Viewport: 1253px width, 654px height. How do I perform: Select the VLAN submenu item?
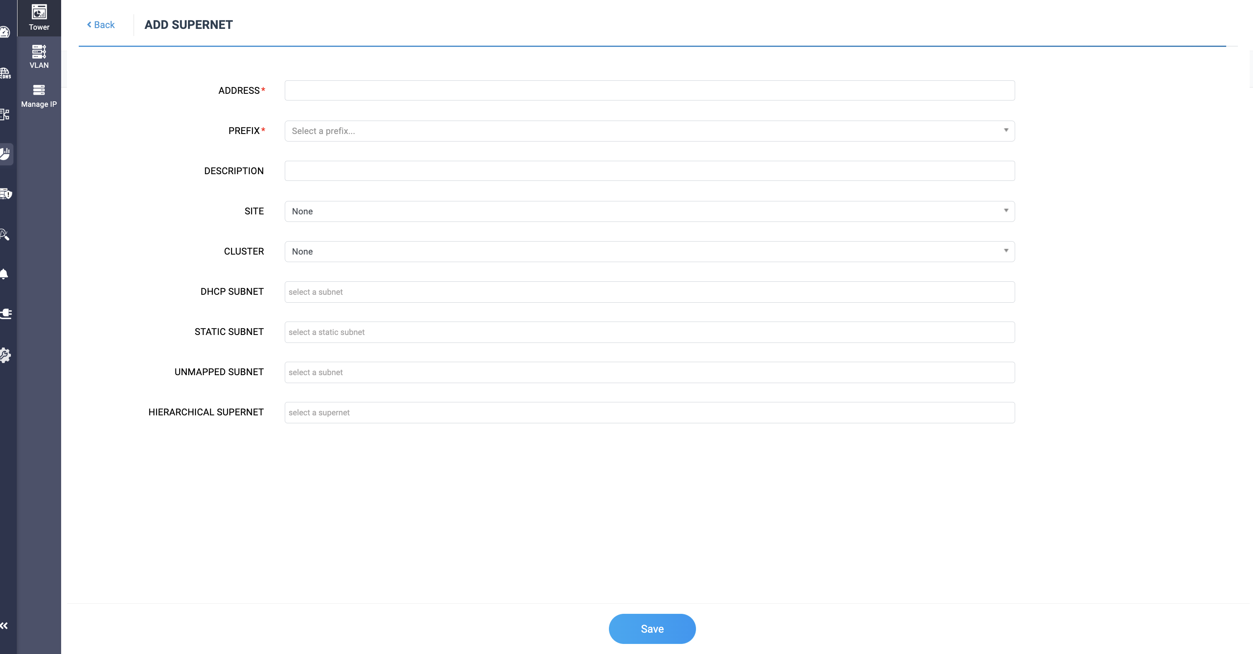click(39, 57)
